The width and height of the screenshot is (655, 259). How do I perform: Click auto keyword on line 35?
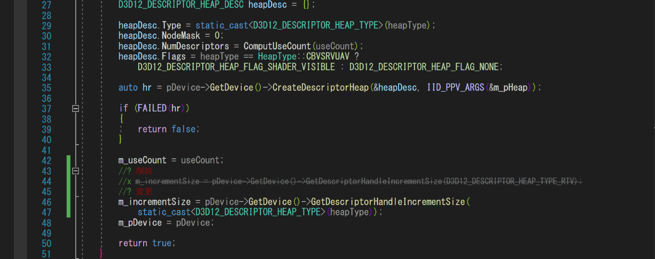coord(128,88)
